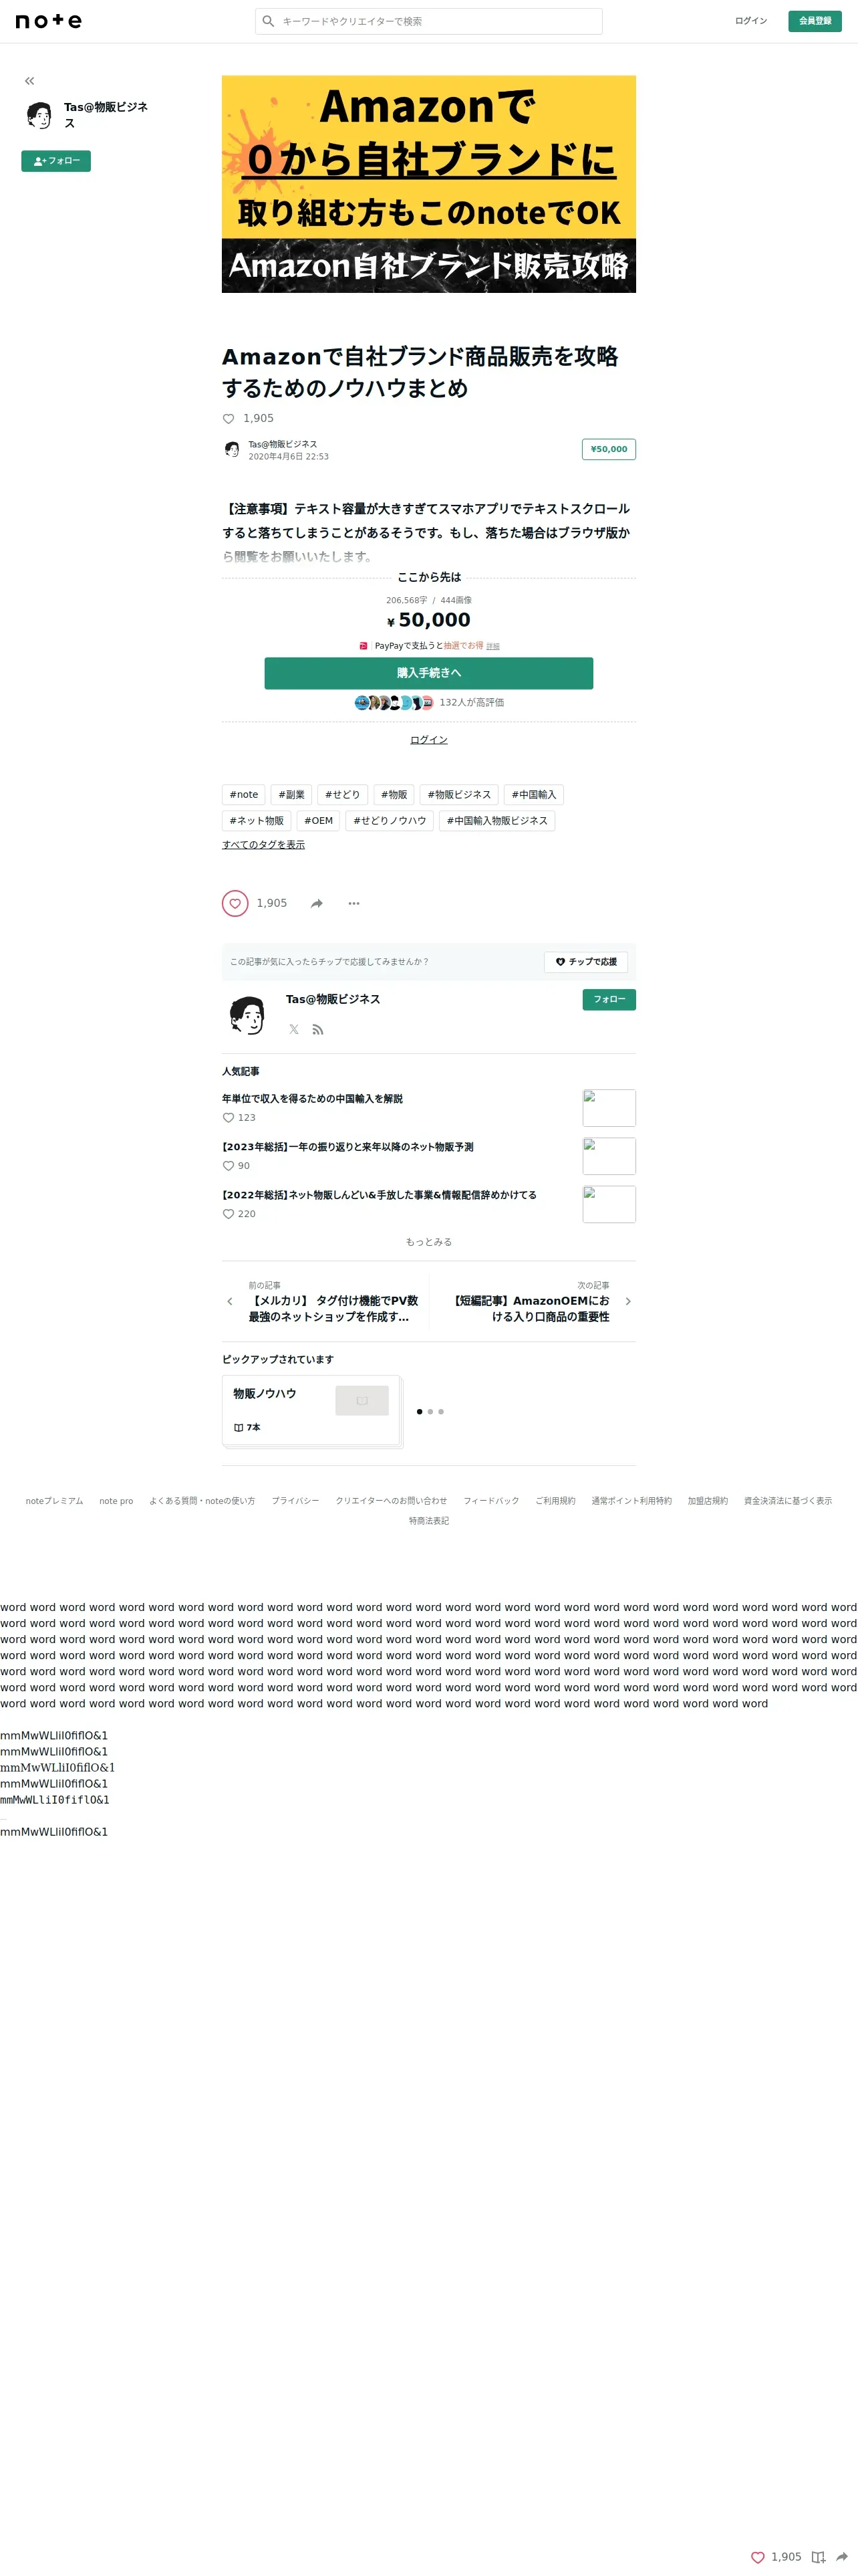Open the small author avatar by date

232,450
